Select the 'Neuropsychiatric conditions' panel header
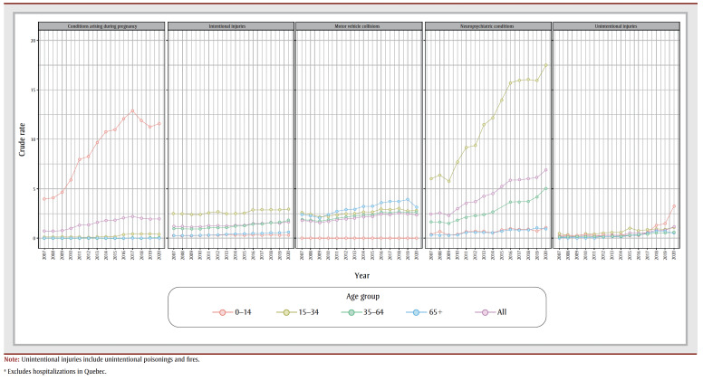703x381 pixels. [486, 25]
